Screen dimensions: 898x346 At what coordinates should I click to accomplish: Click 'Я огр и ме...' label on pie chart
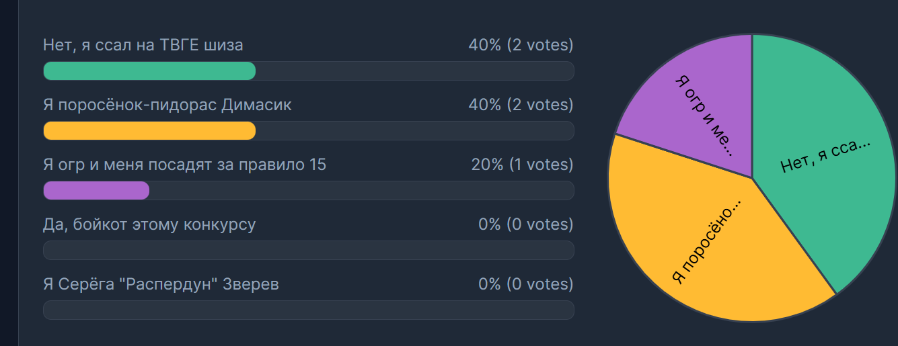[704, 114]
